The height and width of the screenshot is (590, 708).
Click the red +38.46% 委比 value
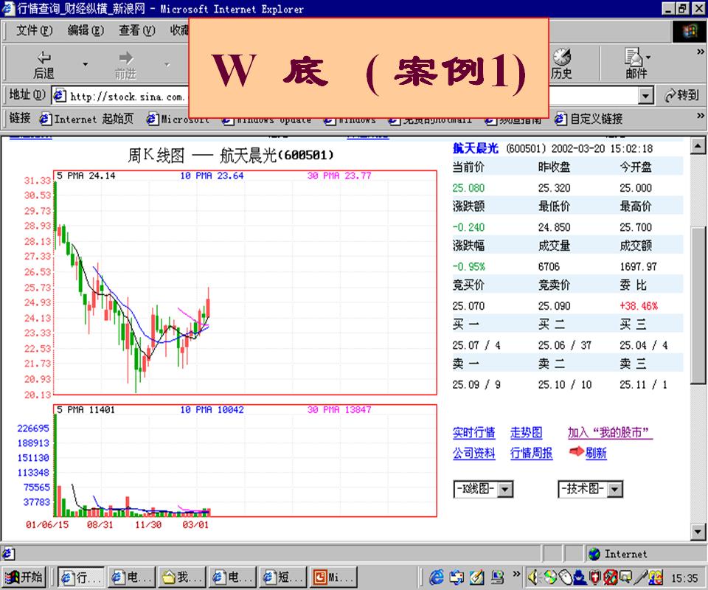[639, 305]
